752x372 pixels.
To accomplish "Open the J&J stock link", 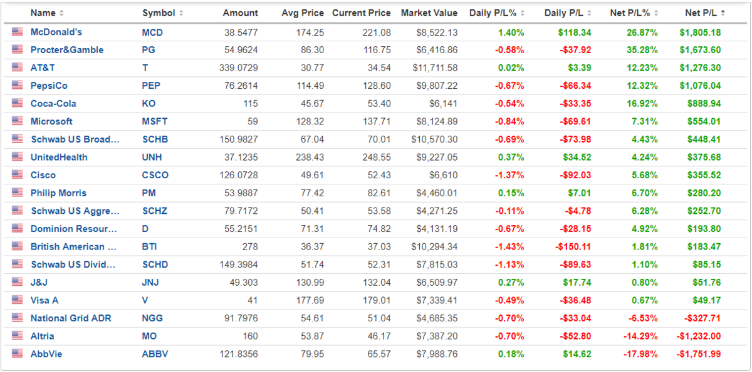I will click(39, 283).
